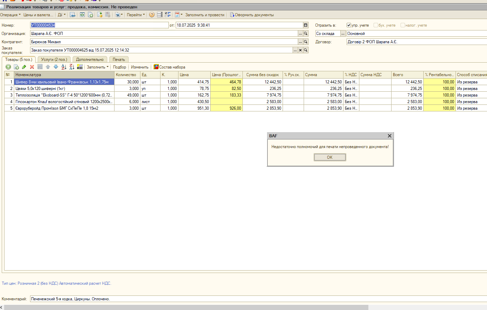Click Заполнить и провести button
Viewport: 487px width, 310px height.
[x=205, y=15]
